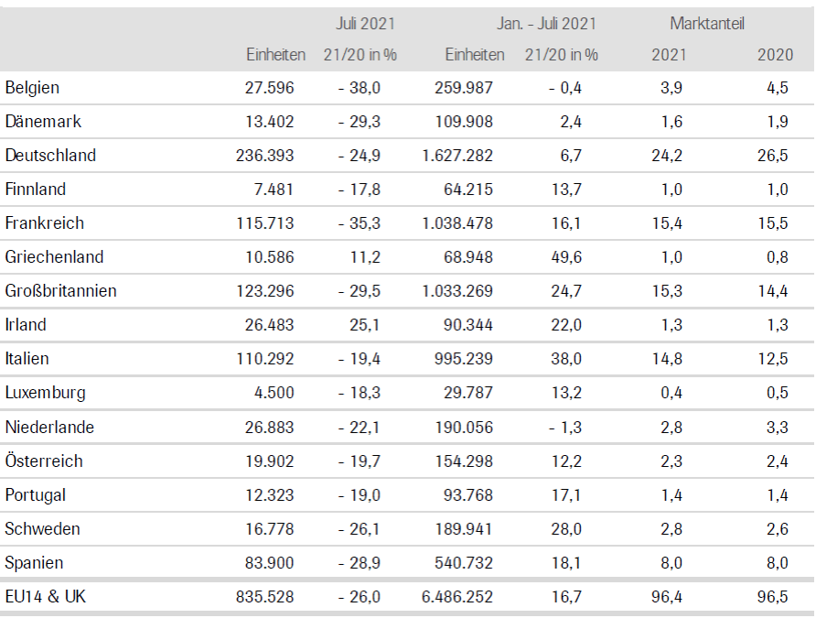This screenshot has height=618, width=816.
Task: Select the Marktanteil header
Action: tap(708, 23)
